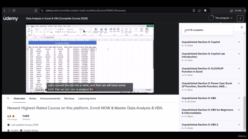
Task: Click the '402 ratings' label
Action: click(12, 119)
